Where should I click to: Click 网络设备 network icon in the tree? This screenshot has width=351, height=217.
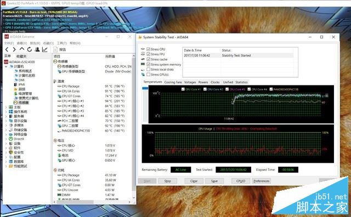(10, 134)
